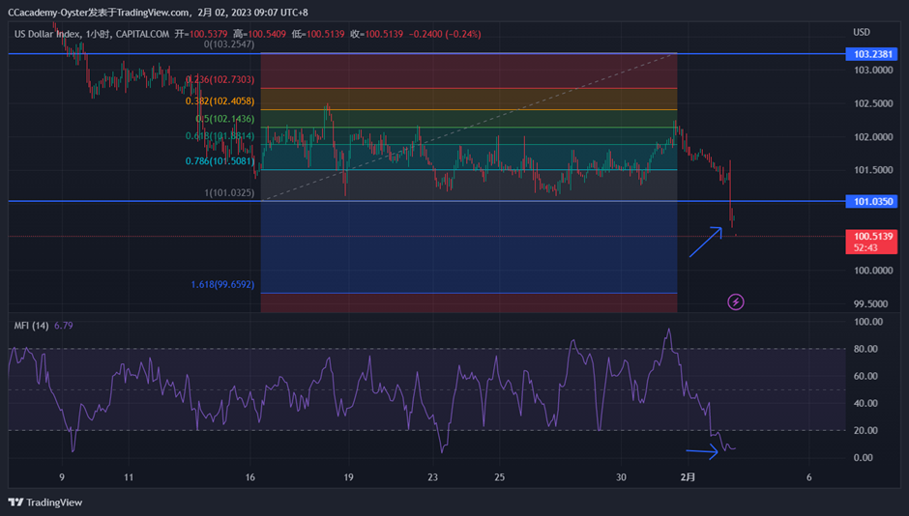The width and height of the screenshot is (909, 516).
Task: Click the 2月 date on time axis
Action: click(689, 477)
